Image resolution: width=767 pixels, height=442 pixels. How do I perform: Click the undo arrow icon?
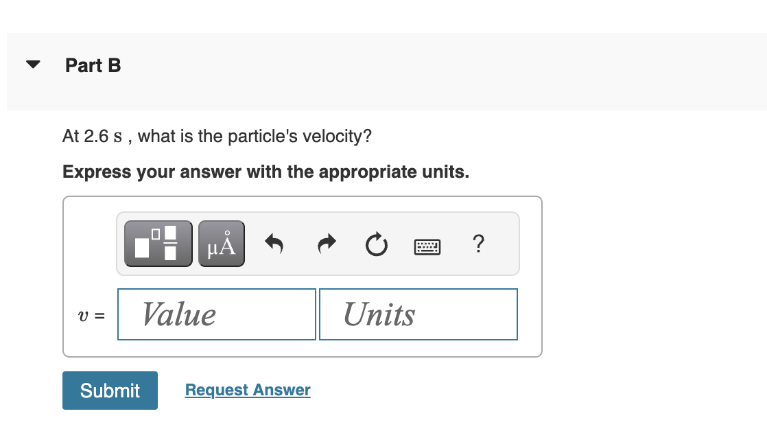pos(274,243)
